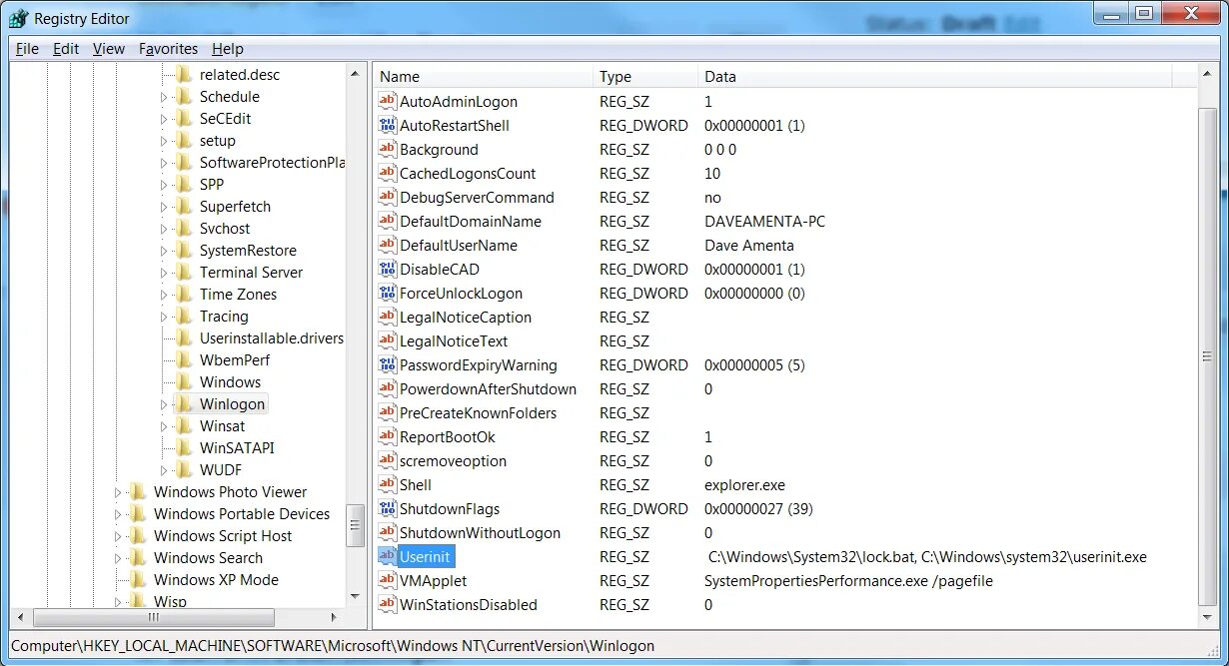Click the Background string value icon
This screenshot has width=1229, height=666.
(388, 149)
